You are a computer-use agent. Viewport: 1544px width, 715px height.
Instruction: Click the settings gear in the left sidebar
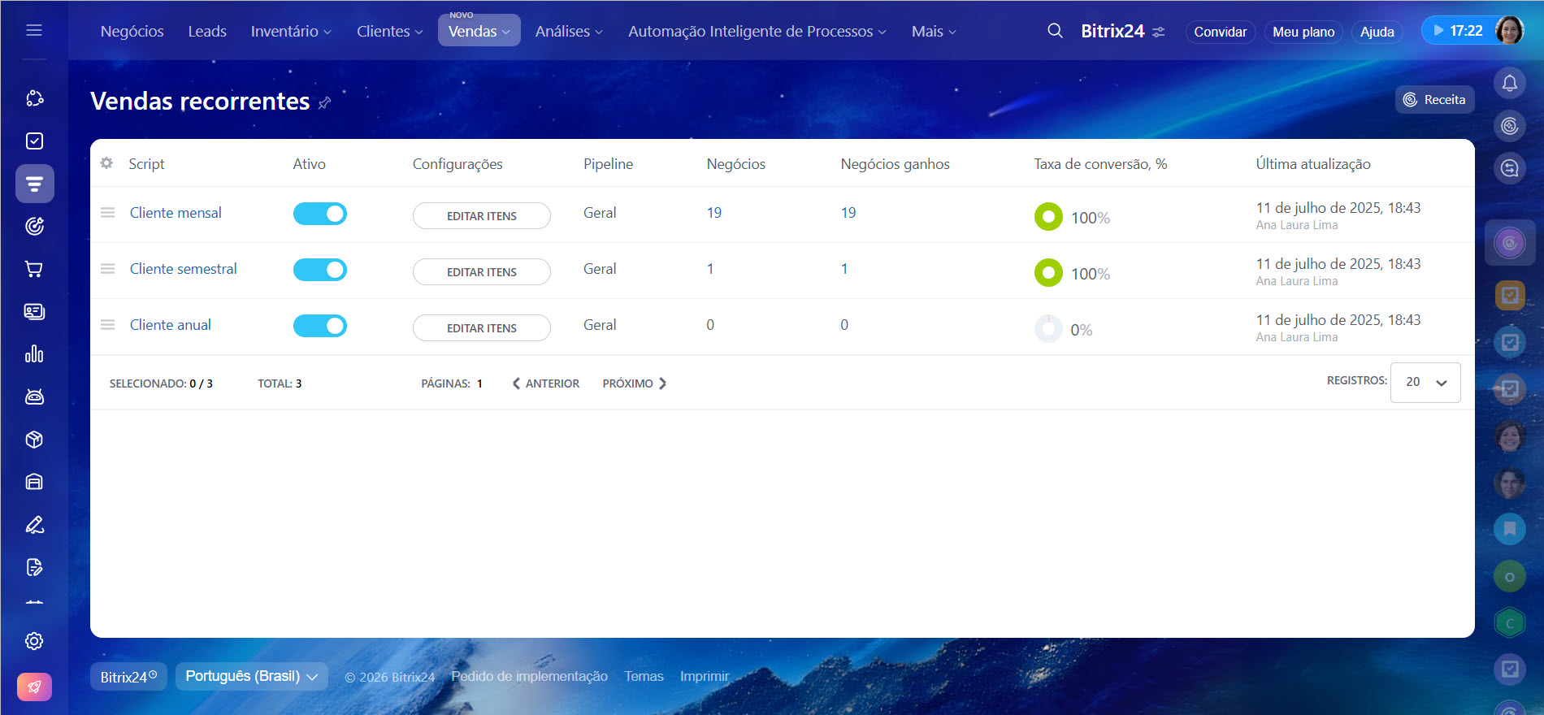(x=34, y=641)
